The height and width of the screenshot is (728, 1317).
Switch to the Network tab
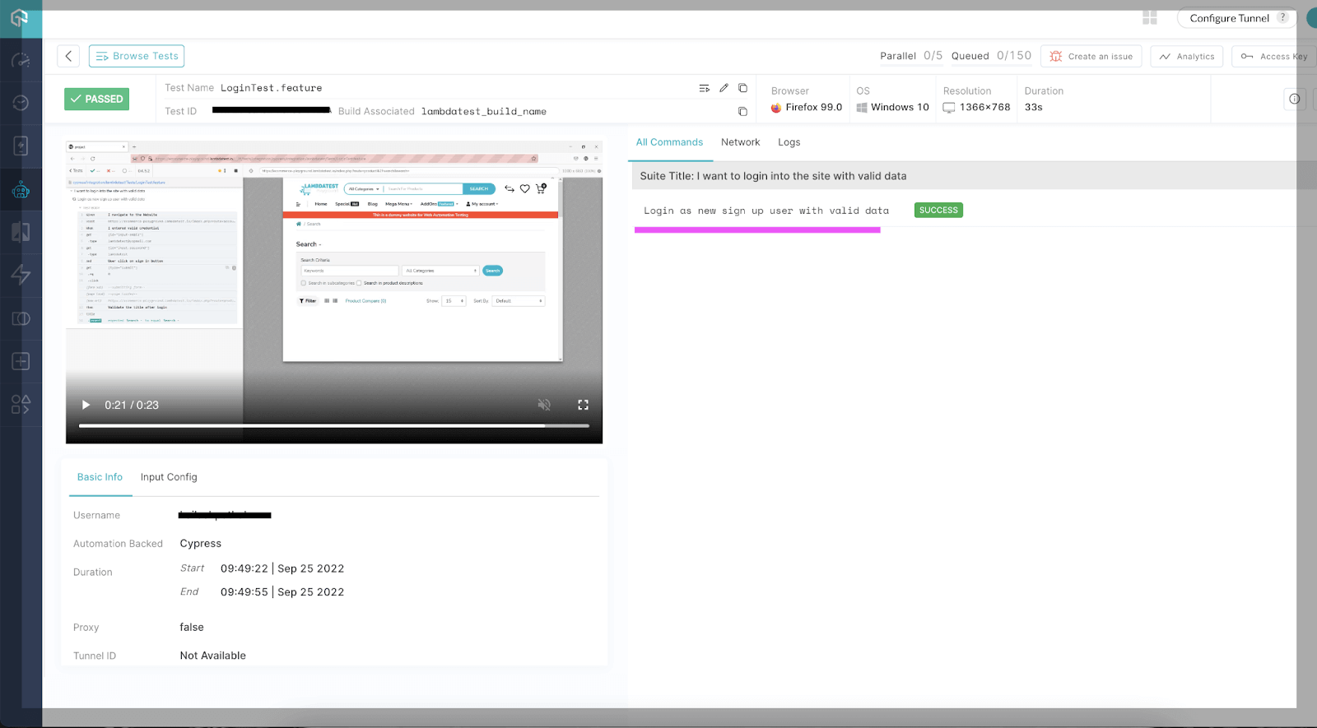tap(740, 142)
